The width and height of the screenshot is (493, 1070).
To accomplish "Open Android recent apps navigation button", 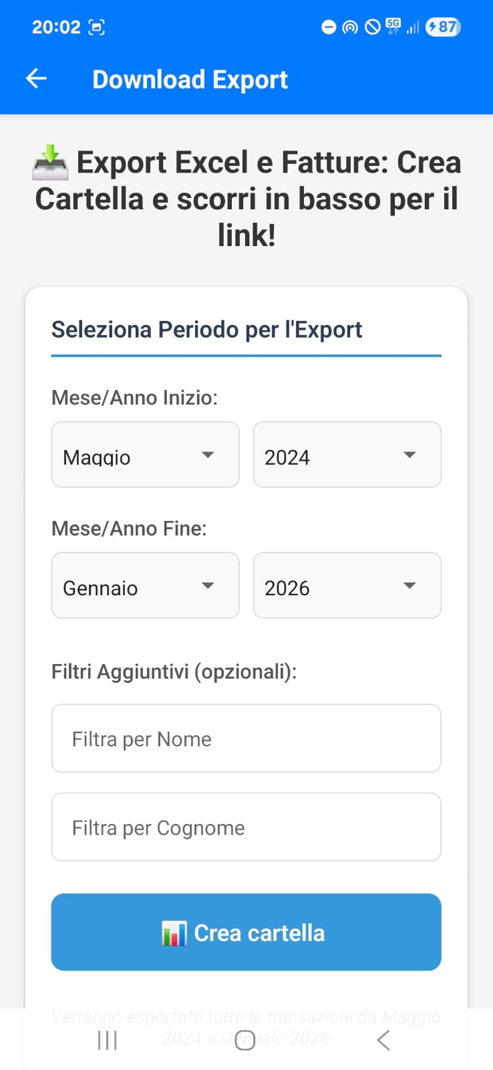I will click(107, 1040).
